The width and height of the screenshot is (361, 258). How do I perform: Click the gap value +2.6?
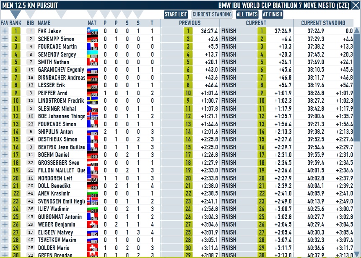point(213,39)
